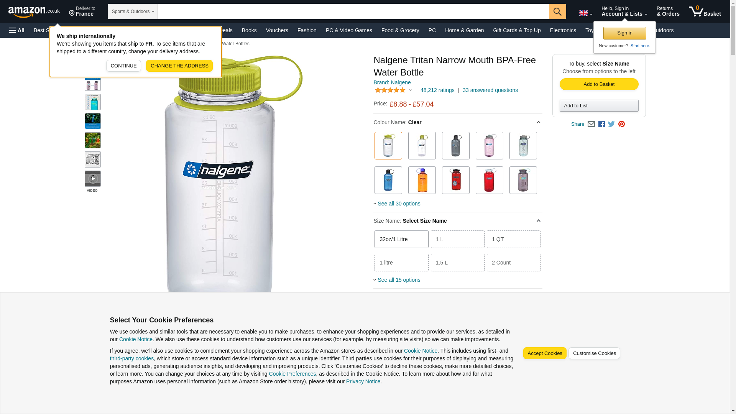Share via email envelope icon

point(591,124)
